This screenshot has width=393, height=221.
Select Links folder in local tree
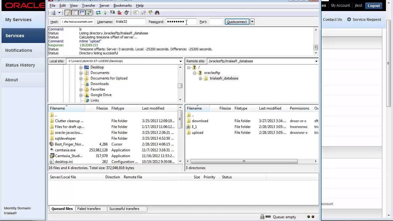pyautogui.click(x=95, y=100)
